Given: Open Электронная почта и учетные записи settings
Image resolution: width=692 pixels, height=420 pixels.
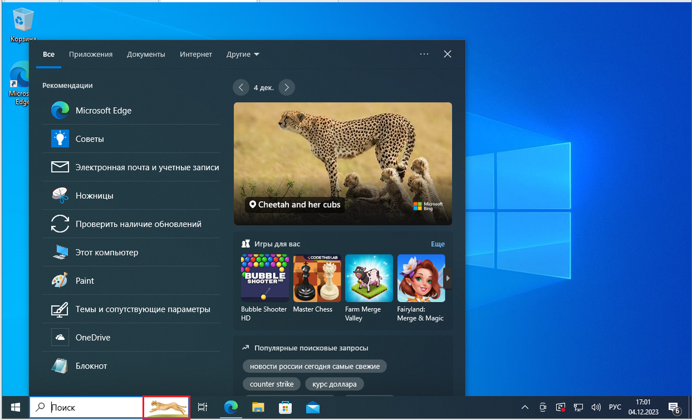Looking at the screenshot, I should tap(131, 167).
